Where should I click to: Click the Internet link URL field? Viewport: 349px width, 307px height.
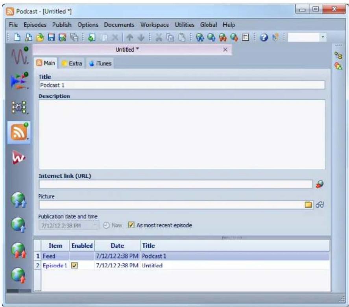click(x=176, y=184)
